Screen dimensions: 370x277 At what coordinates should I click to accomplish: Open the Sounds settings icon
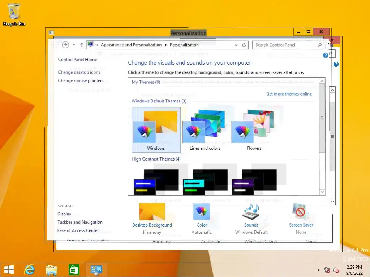(251, 212)
